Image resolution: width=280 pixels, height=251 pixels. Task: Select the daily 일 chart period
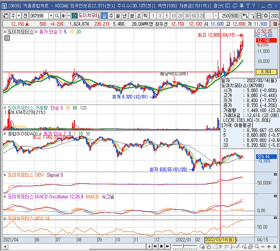click(104, 16)
